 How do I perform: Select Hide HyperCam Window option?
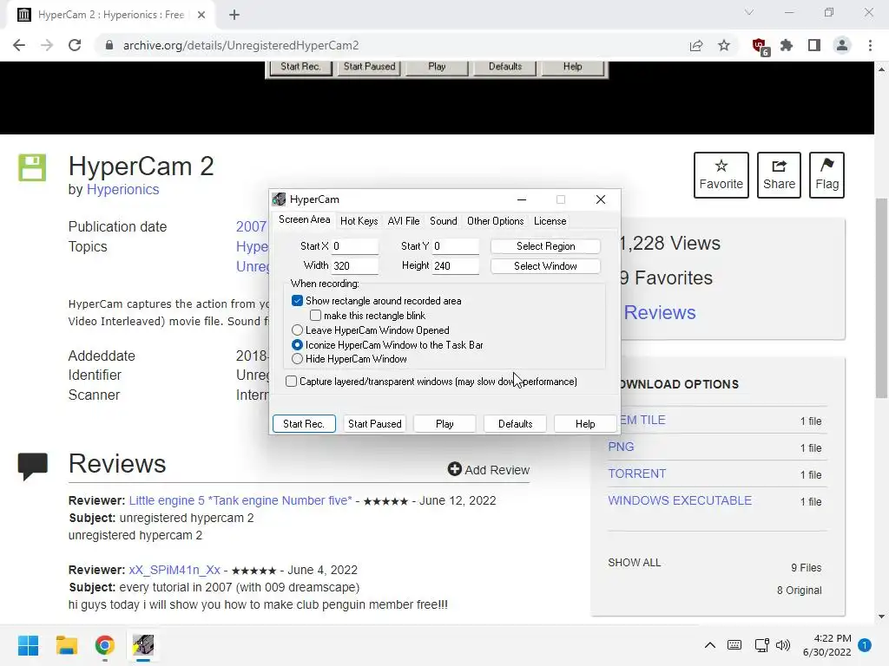(x=297, y=359)
